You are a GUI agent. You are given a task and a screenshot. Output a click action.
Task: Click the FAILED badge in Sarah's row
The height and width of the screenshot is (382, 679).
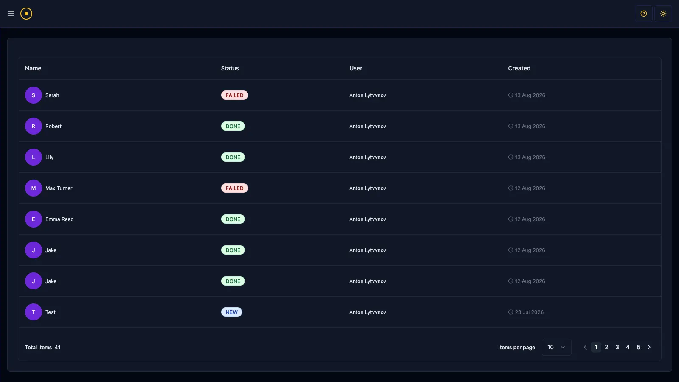[x=235, y=95]
